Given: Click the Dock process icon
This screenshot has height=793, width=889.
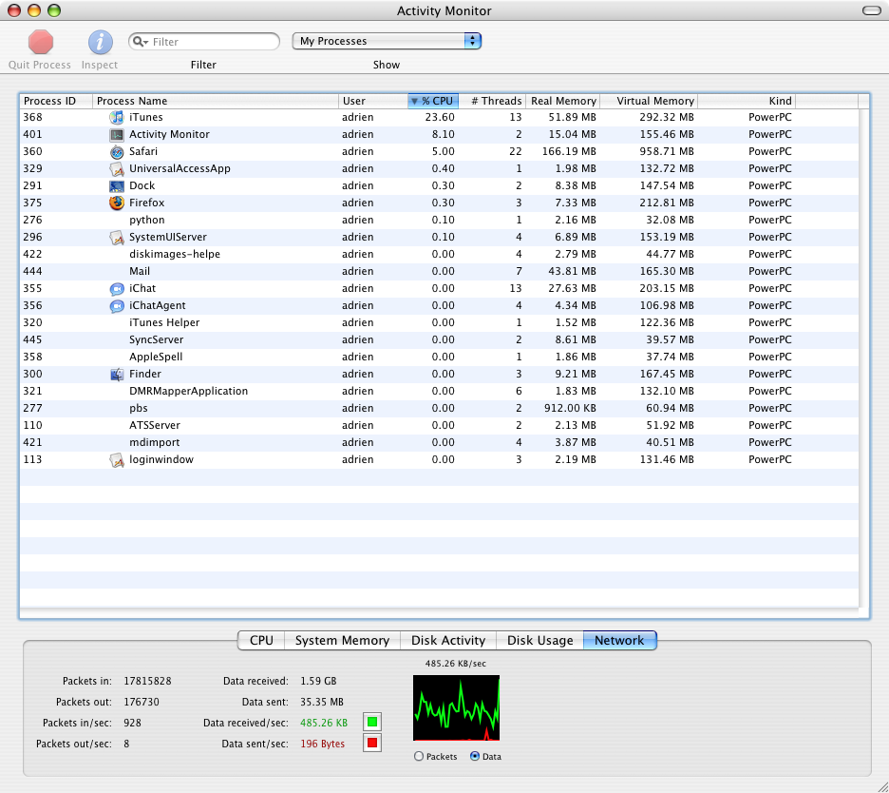Looking at the screenshot, I should pyautogui.click(x=117, y=185).
